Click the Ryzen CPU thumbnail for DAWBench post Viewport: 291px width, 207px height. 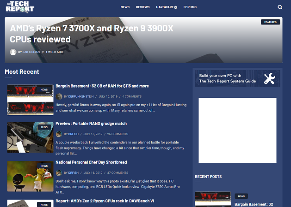pyautogui.click(x=30, y=203)
